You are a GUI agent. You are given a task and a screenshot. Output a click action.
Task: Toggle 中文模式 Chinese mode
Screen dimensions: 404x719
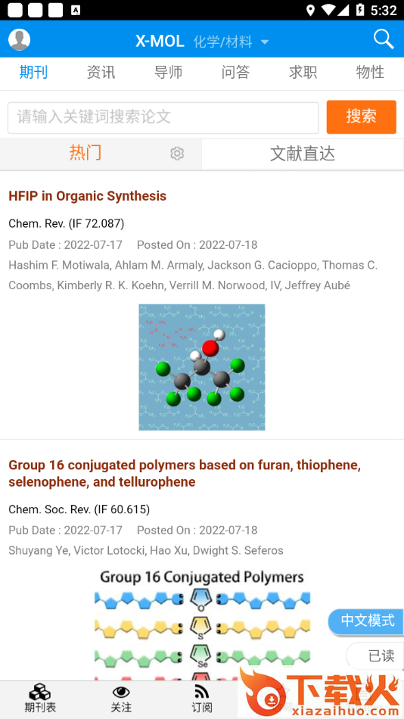coord(367,621)
